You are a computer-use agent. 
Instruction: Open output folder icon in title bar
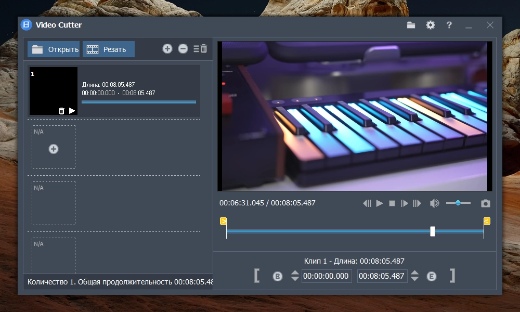click(411, 25)
